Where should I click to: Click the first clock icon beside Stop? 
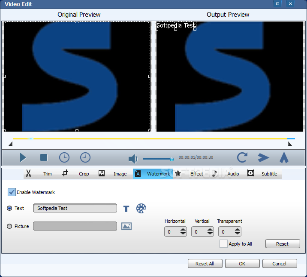click(x=64, y=157)
